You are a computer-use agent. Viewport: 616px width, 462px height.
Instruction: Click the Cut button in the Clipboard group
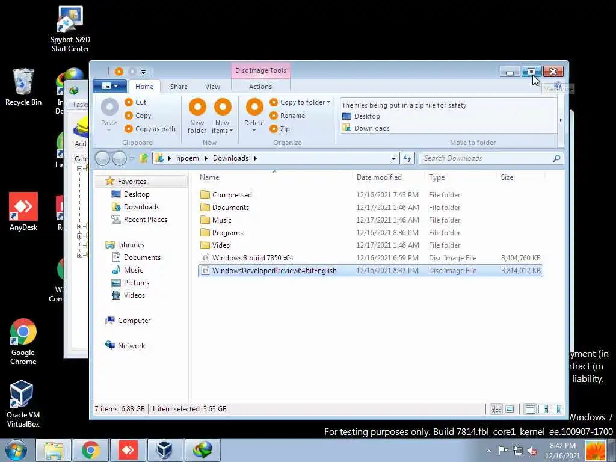pos(135,102)
